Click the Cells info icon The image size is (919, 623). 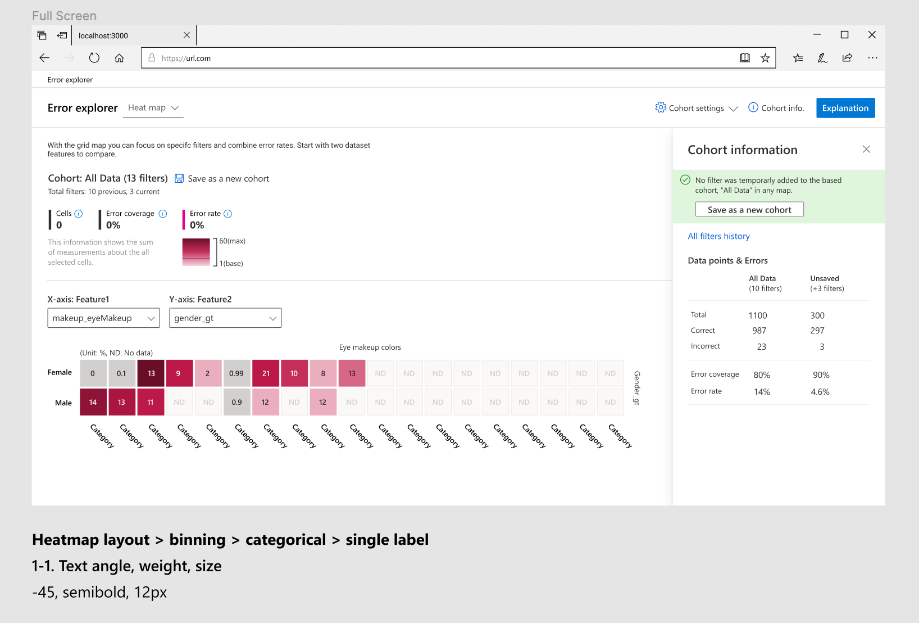click(x=79, y=214)
